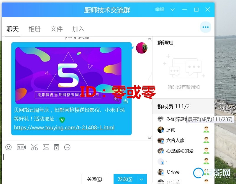Click the 举报 report button in title bar

tap(160, 10)
